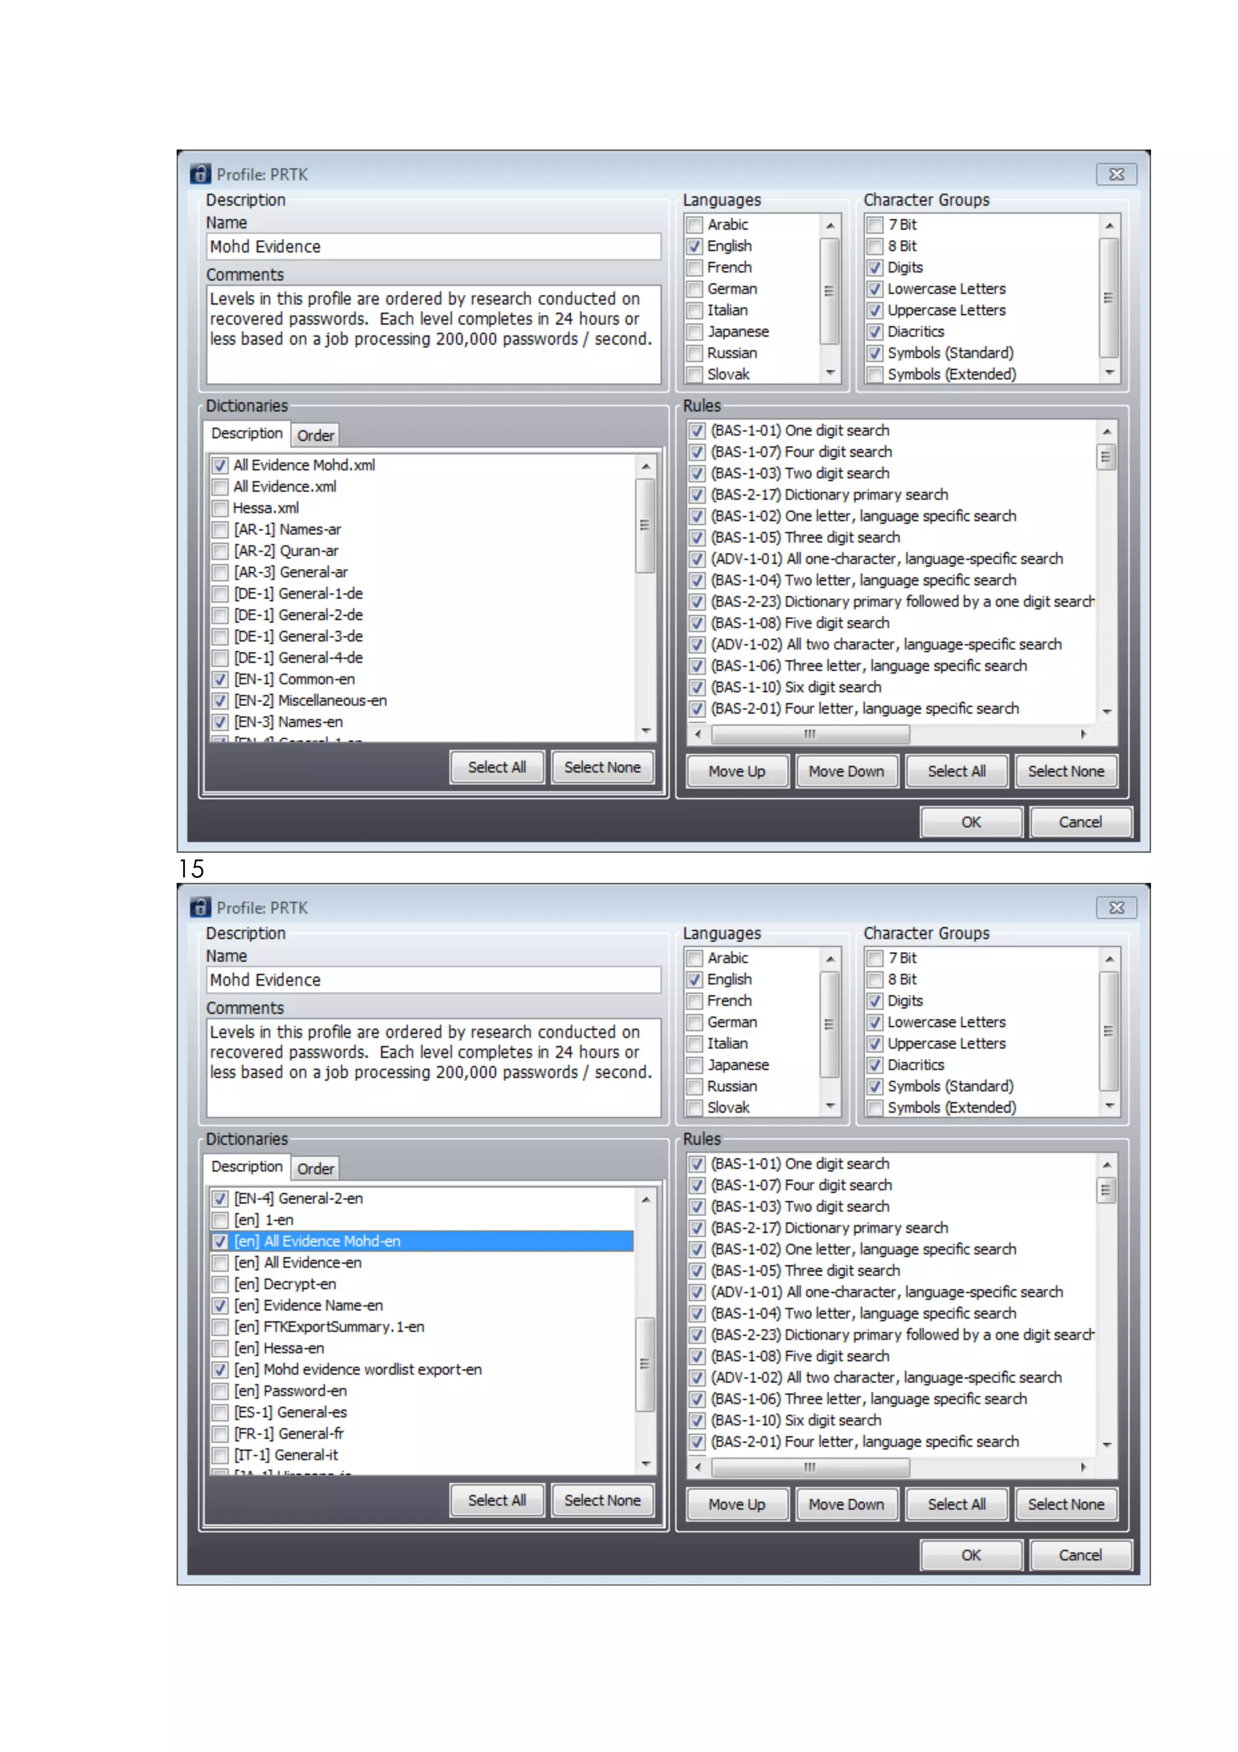Screen dimensions: 1238x1752
Task: Toggle [en] Hessa-en dictionary checkbox
Action: pos(221,1348)
